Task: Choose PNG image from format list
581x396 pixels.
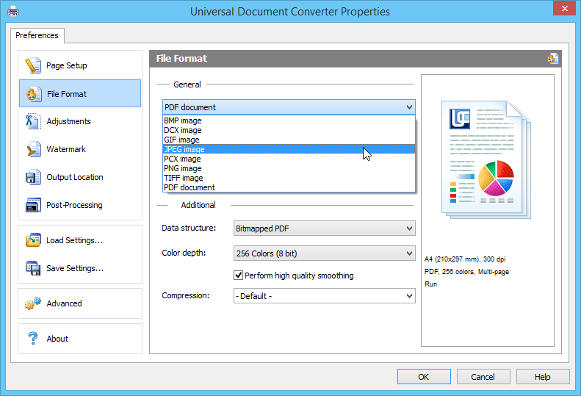Action: pos(289,168)
